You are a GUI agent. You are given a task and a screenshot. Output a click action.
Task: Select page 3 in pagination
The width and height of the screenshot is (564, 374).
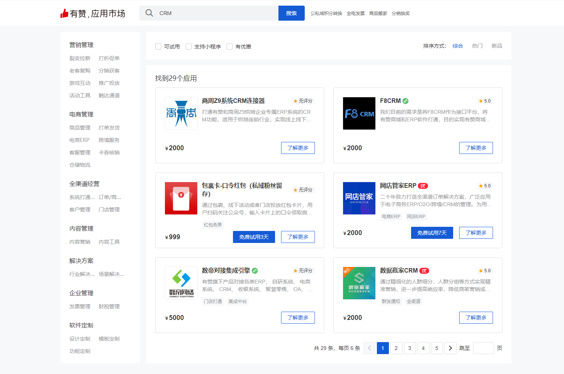tap(410, 348)
